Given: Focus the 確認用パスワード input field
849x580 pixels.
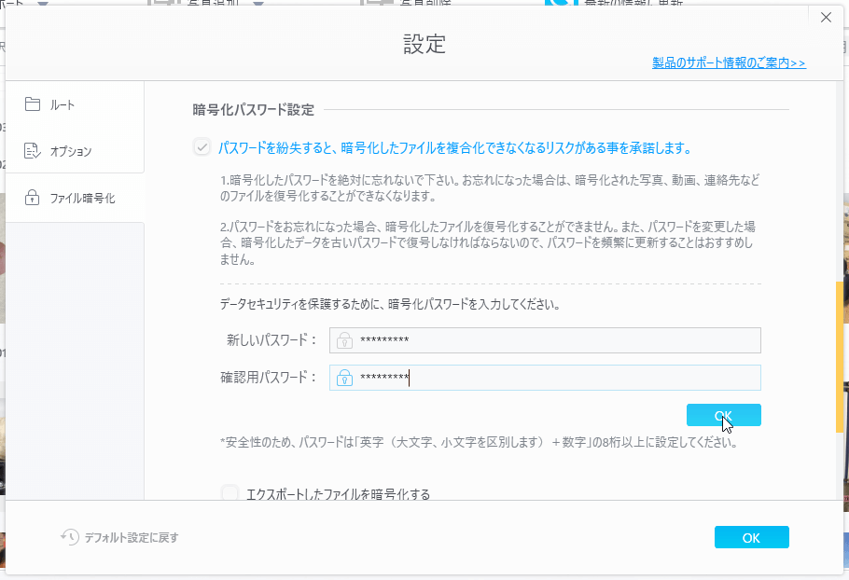Looking at the screenshot, I should tap(560, 378).
